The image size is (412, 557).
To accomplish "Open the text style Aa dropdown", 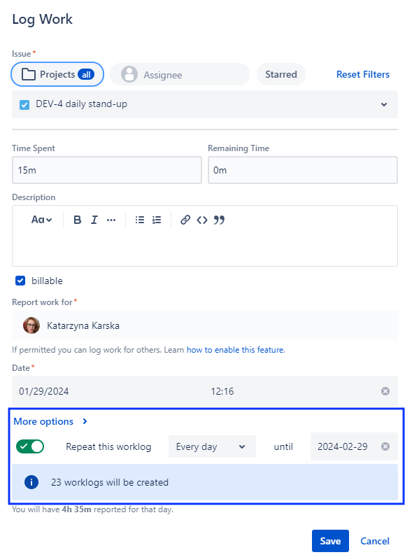I will [41, 220].
